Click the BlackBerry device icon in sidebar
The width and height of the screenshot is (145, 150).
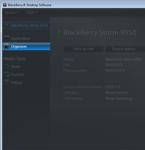pos(7,25)
